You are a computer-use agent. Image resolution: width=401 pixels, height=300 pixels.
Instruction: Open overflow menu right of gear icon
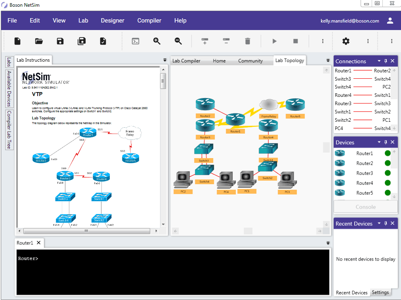(368, 41)
